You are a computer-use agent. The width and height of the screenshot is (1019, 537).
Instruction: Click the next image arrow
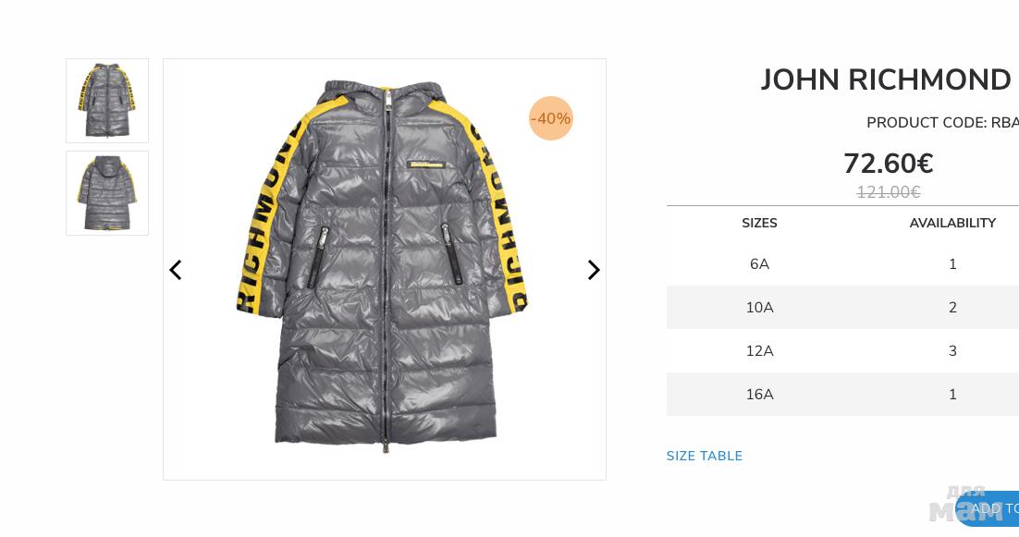coord(594,270)
